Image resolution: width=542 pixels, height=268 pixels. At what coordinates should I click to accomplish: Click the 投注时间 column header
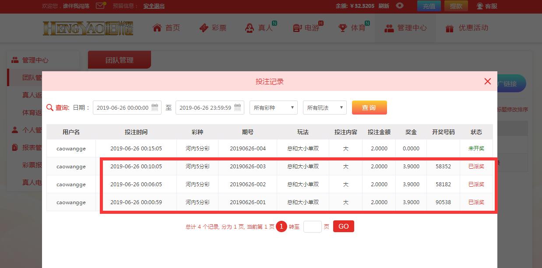(136, 132)
